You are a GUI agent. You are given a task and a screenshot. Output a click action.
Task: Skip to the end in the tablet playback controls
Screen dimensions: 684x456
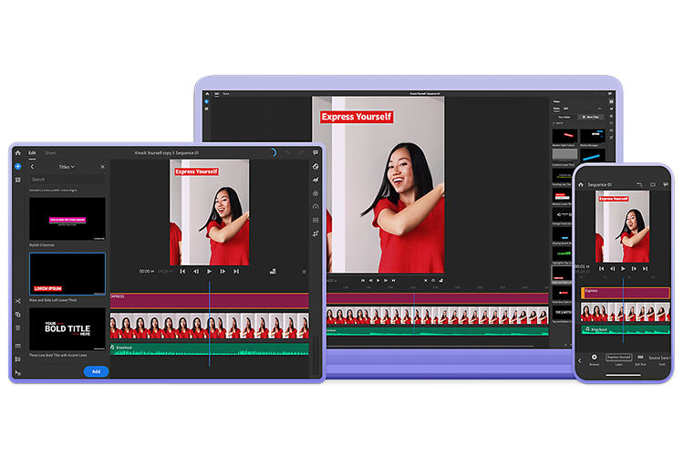[236, 271]
